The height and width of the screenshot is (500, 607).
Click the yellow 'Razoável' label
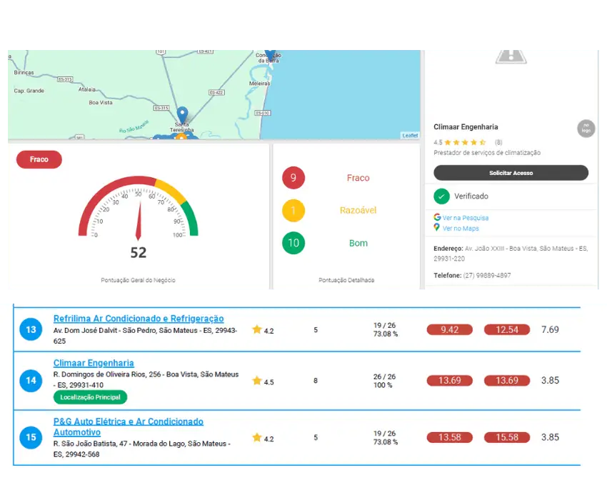[x=358, y=210]
